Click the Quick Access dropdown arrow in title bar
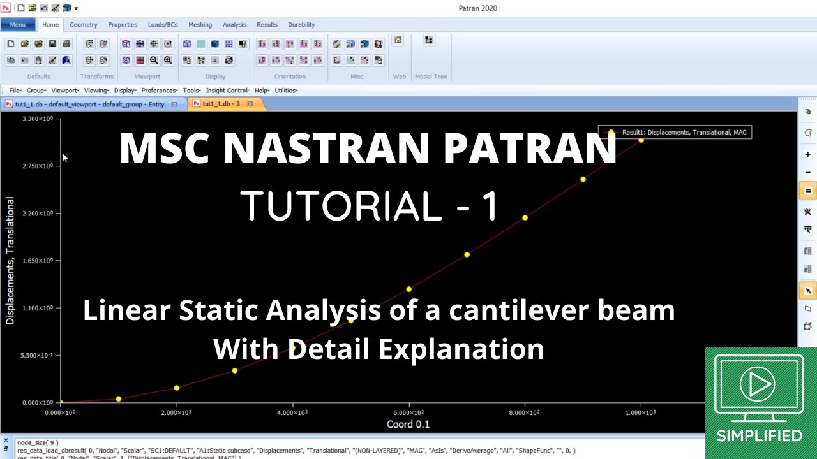This screenshot has width=817, height=459. (x=76, y=8)
